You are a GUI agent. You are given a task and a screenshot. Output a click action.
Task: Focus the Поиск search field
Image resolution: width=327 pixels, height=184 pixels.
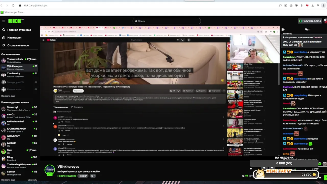[167, 21]
